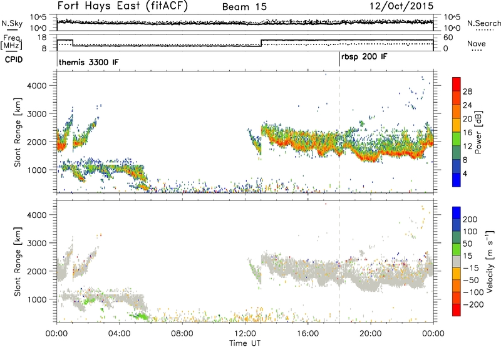Image resolution: width=501 pixels, height=347 pixels.
Task: Click the "200" Velocity colorbar label
Action: [x=470, y=219]
